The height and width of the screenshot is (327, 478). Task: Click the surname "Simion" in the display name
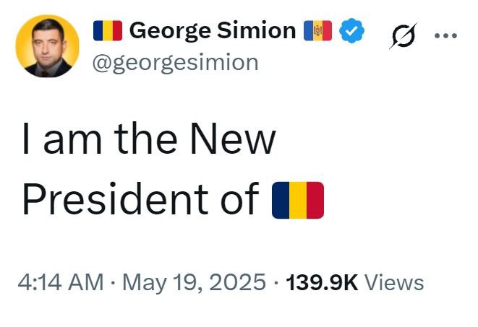[x=257, y=30]
